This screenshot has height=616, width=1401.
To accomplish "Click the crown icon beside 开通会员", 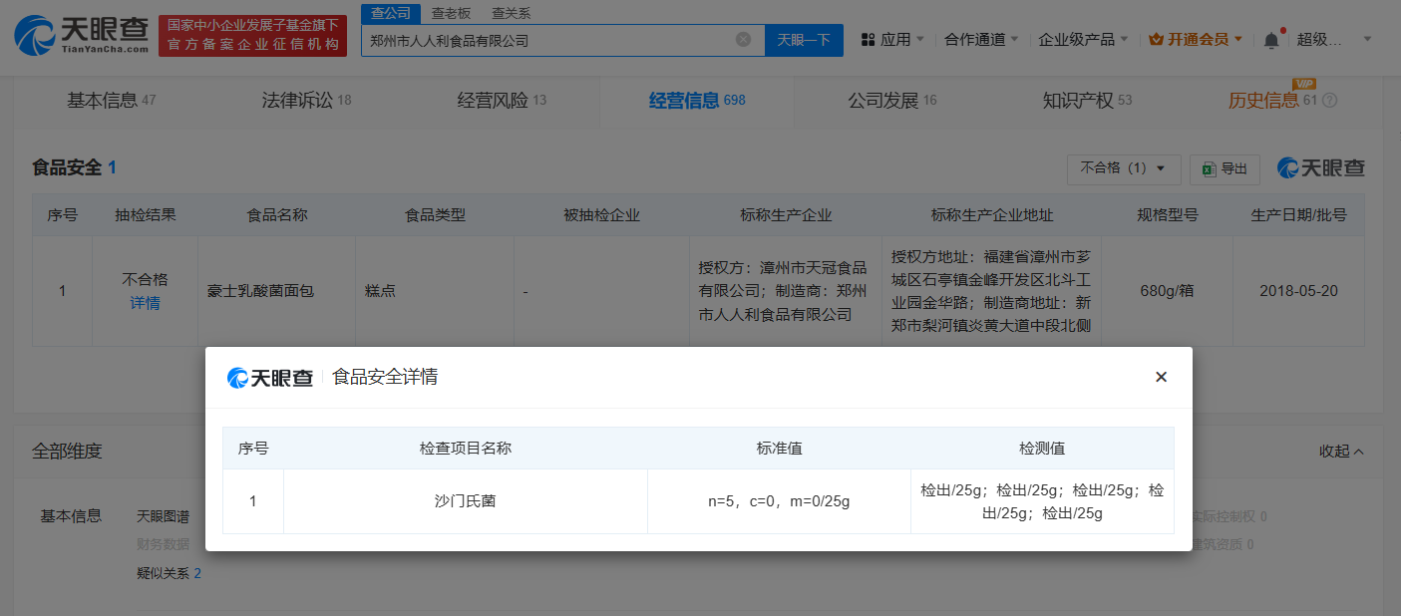I will 1156,40.
